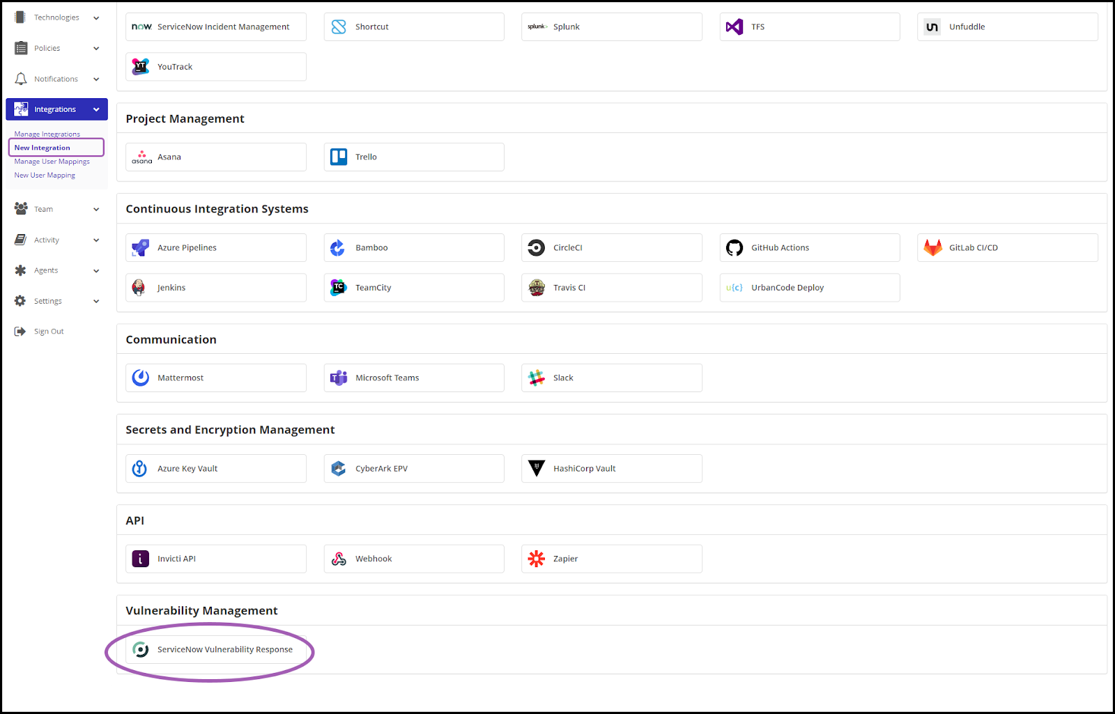Viewport: 1115px width, 714px height.
Task: Open the Team sidebar menu
Action: coord(43,209)
